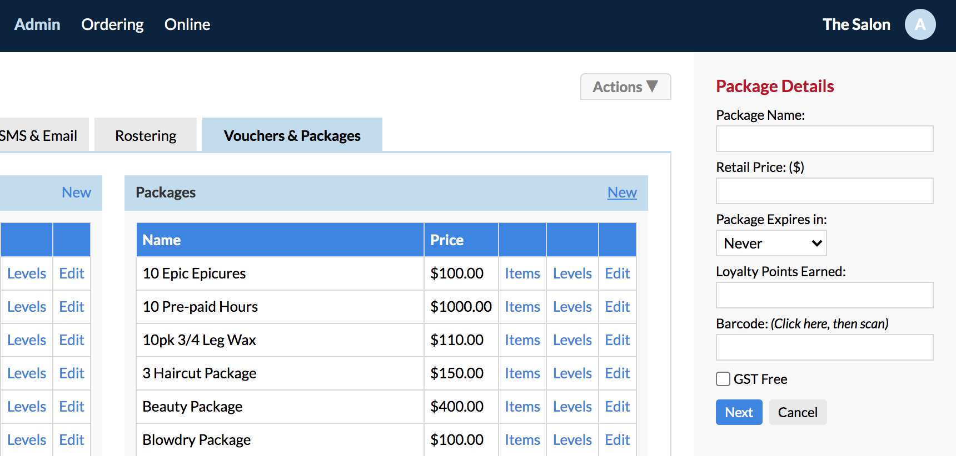Click the $400.00 price cell
The image size is (956, 456).
(461, 407)
